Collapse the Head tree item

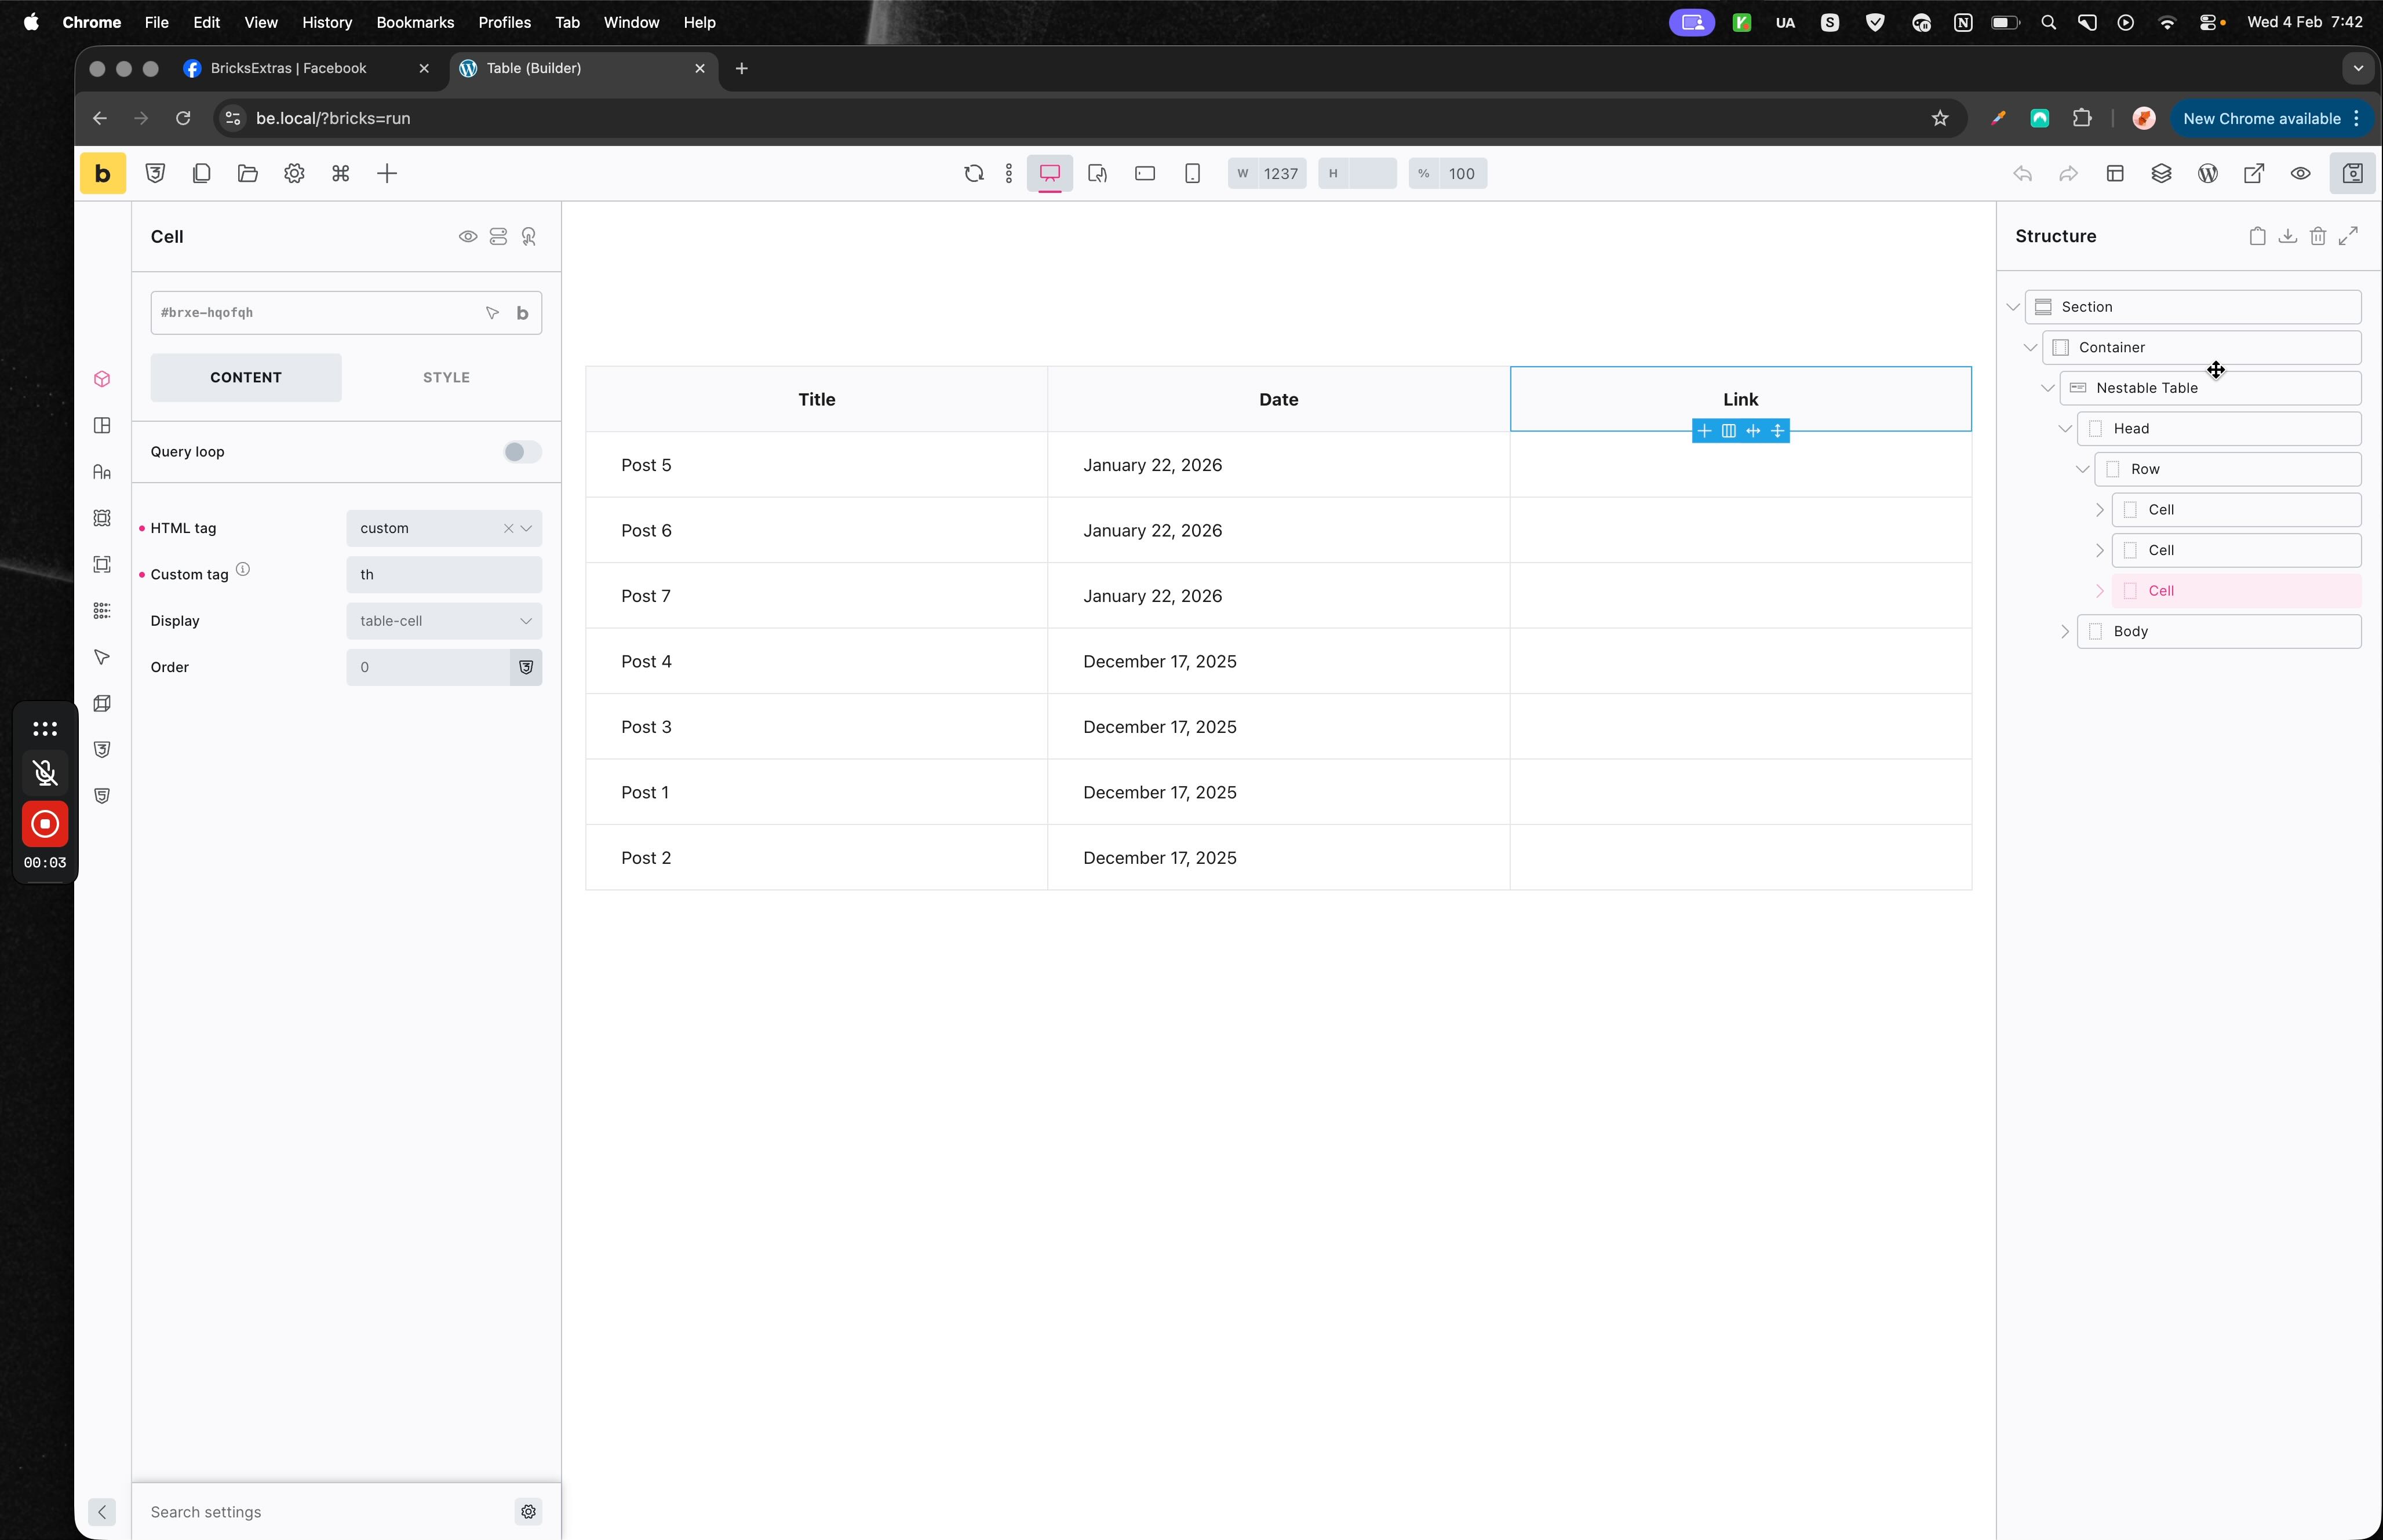(x=2065, y=429)
